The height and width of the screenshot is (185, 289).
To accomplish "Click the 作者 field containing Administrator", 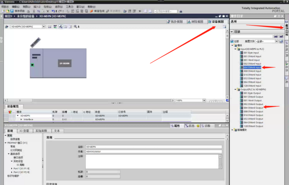I will [154, 152].
